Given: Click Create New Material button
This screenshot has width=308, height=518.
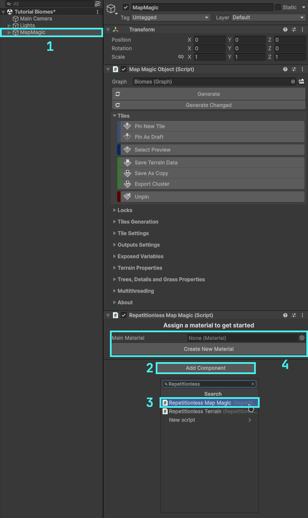Looking at the screenshot, I should (209, 349).
